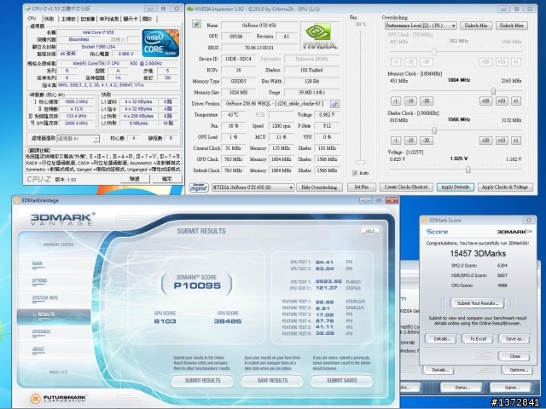This screenshot has height=409, width=546.
Task: Click Memory Clock +20 step button
Action: (485, 101)
